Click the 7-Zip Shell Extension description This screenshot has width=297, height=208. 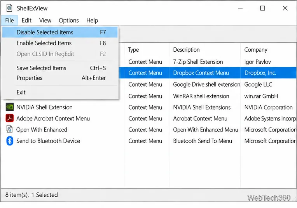click(198, 62)
